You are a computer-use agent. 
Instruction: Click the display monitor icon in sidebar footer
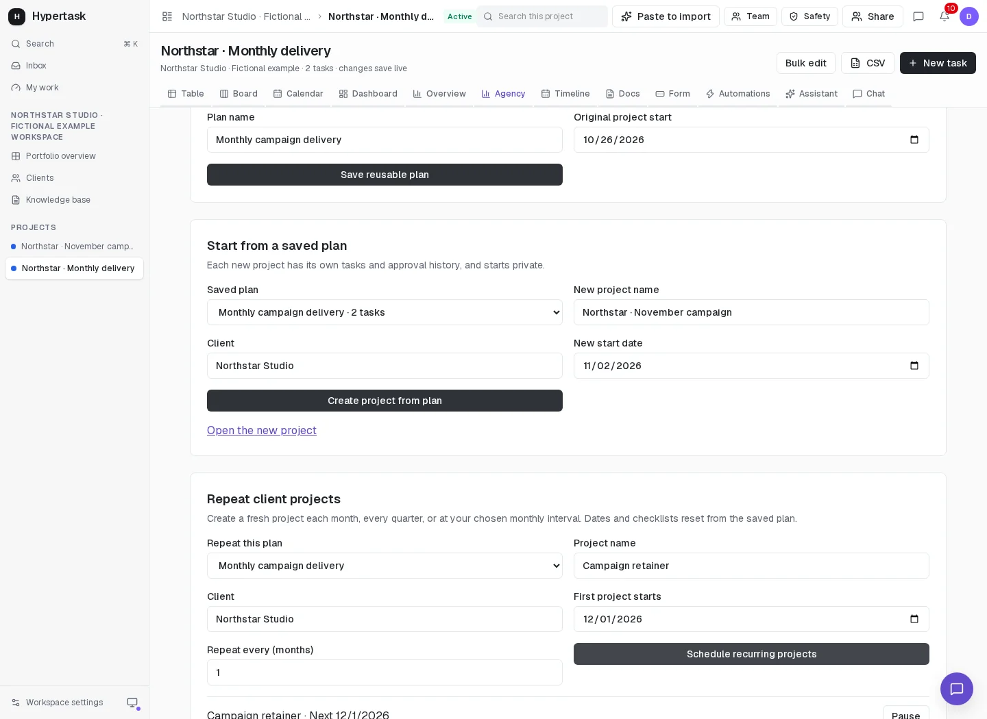[x=132, y=703]
